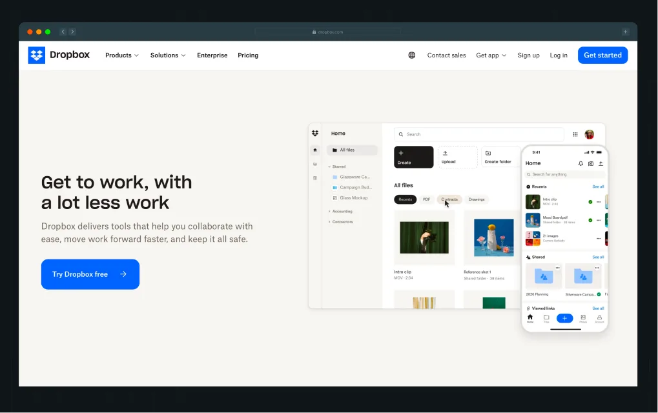
Task: Tap the Photos tab in the phone tab bar
Action: (583, 319)
